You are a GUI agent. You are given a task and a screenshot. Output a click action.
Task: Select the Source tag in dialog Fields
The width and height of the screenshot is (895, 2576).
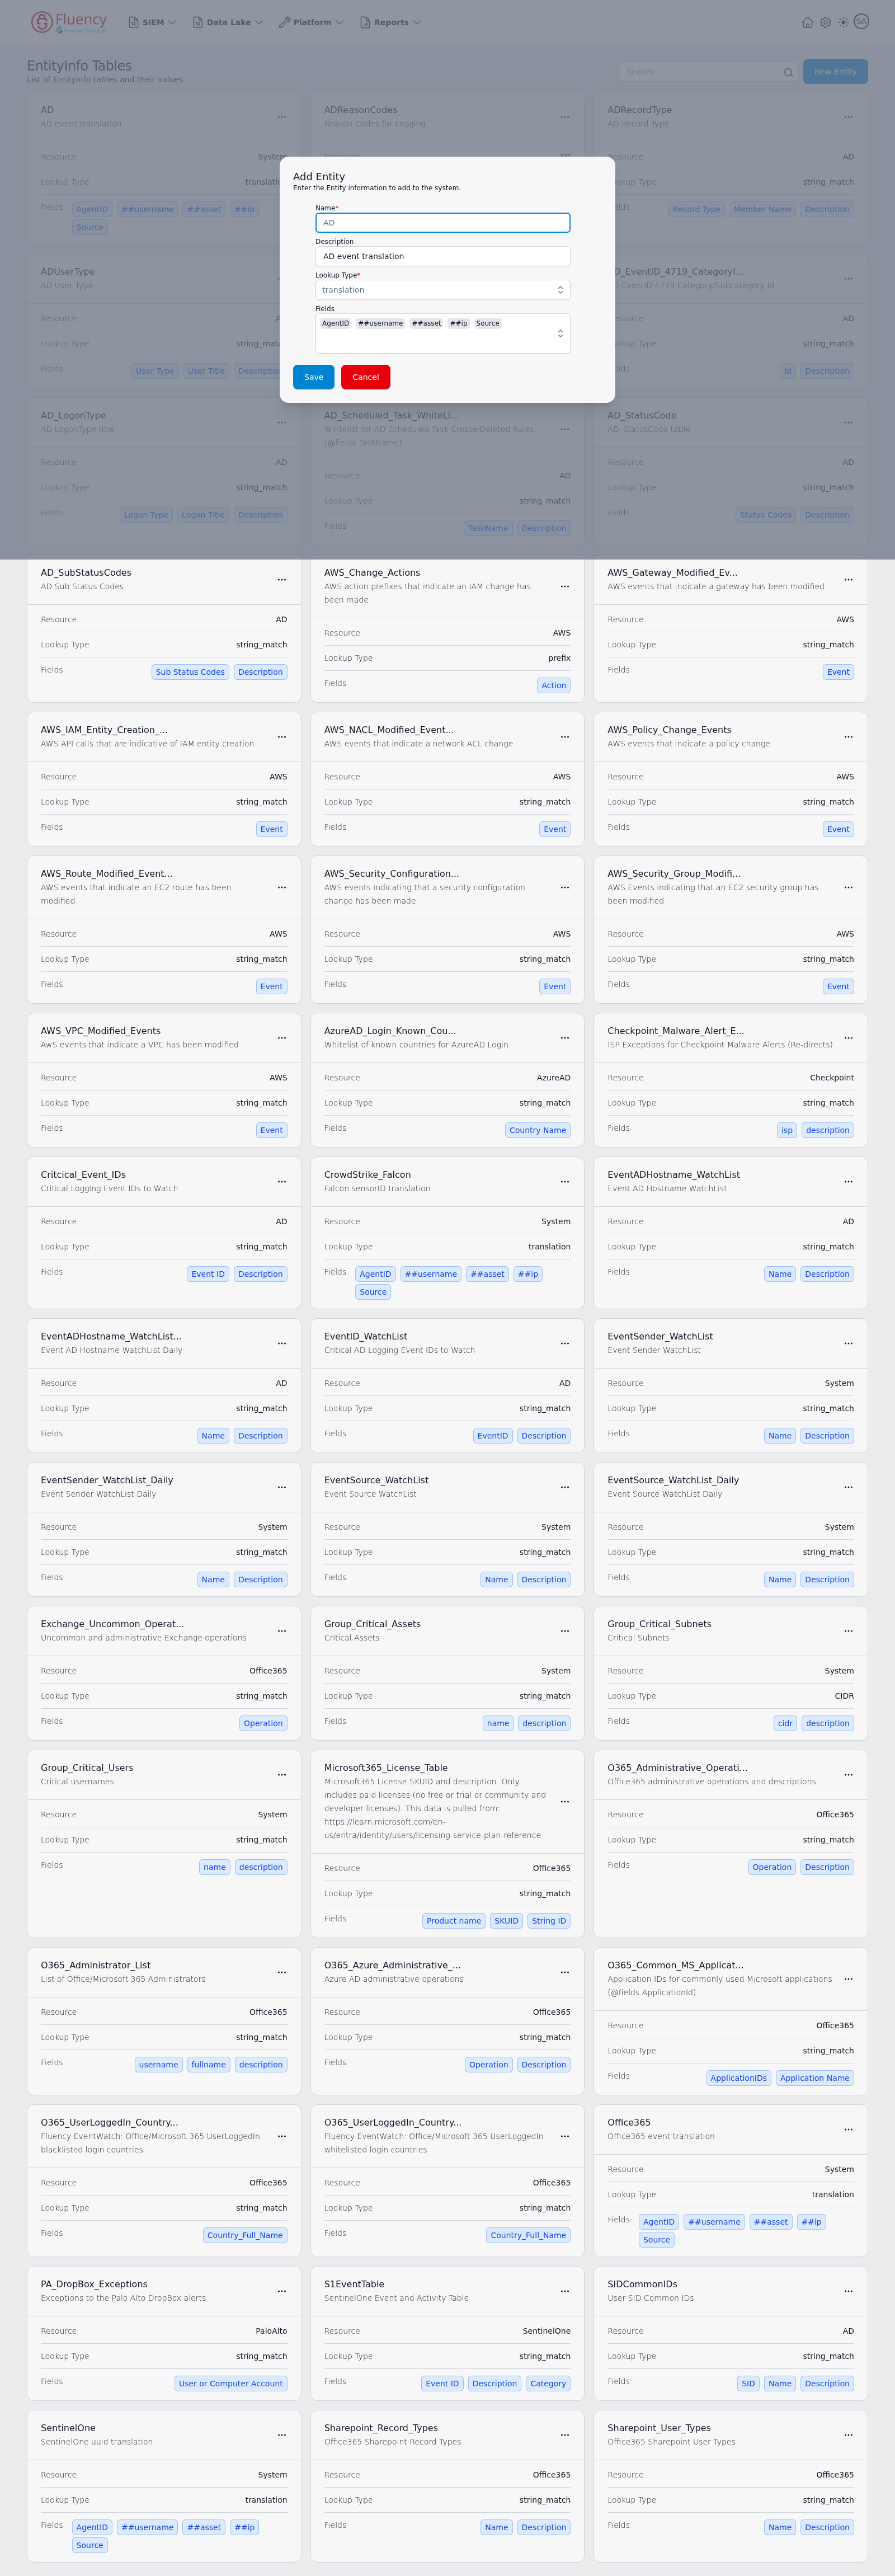pyautogui.click(x=487, y=323)
